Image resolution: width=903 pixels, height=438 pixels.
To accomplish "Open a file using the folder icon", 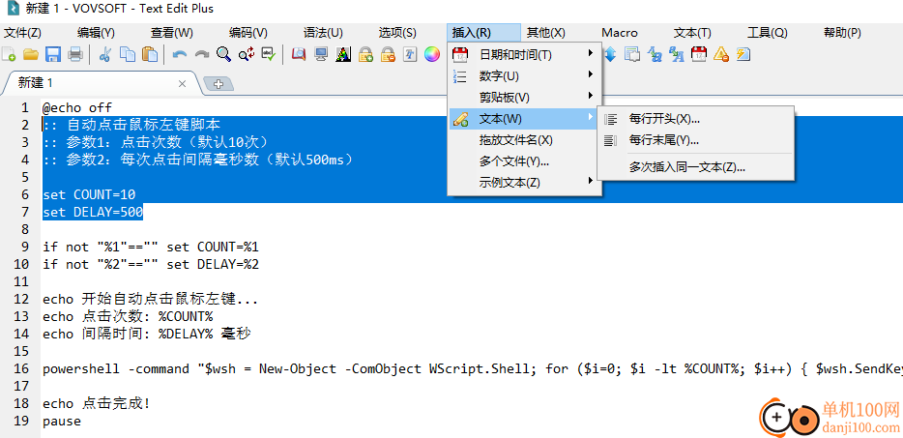I will (31, 55).
